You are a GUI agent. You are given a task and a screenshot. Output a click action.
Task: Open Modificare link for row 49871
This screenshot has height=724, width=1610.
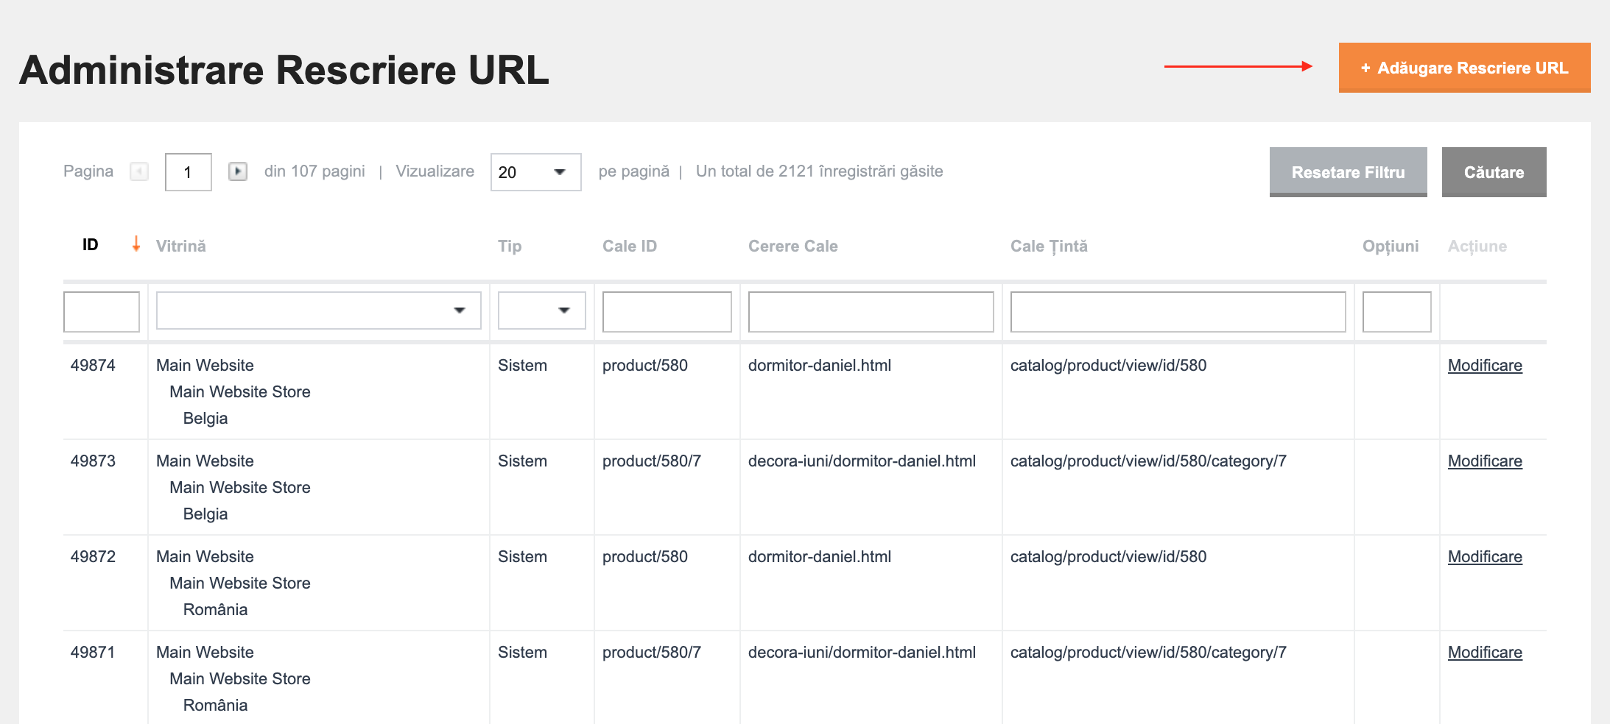pyautogui.click(x=1485, y=653)
